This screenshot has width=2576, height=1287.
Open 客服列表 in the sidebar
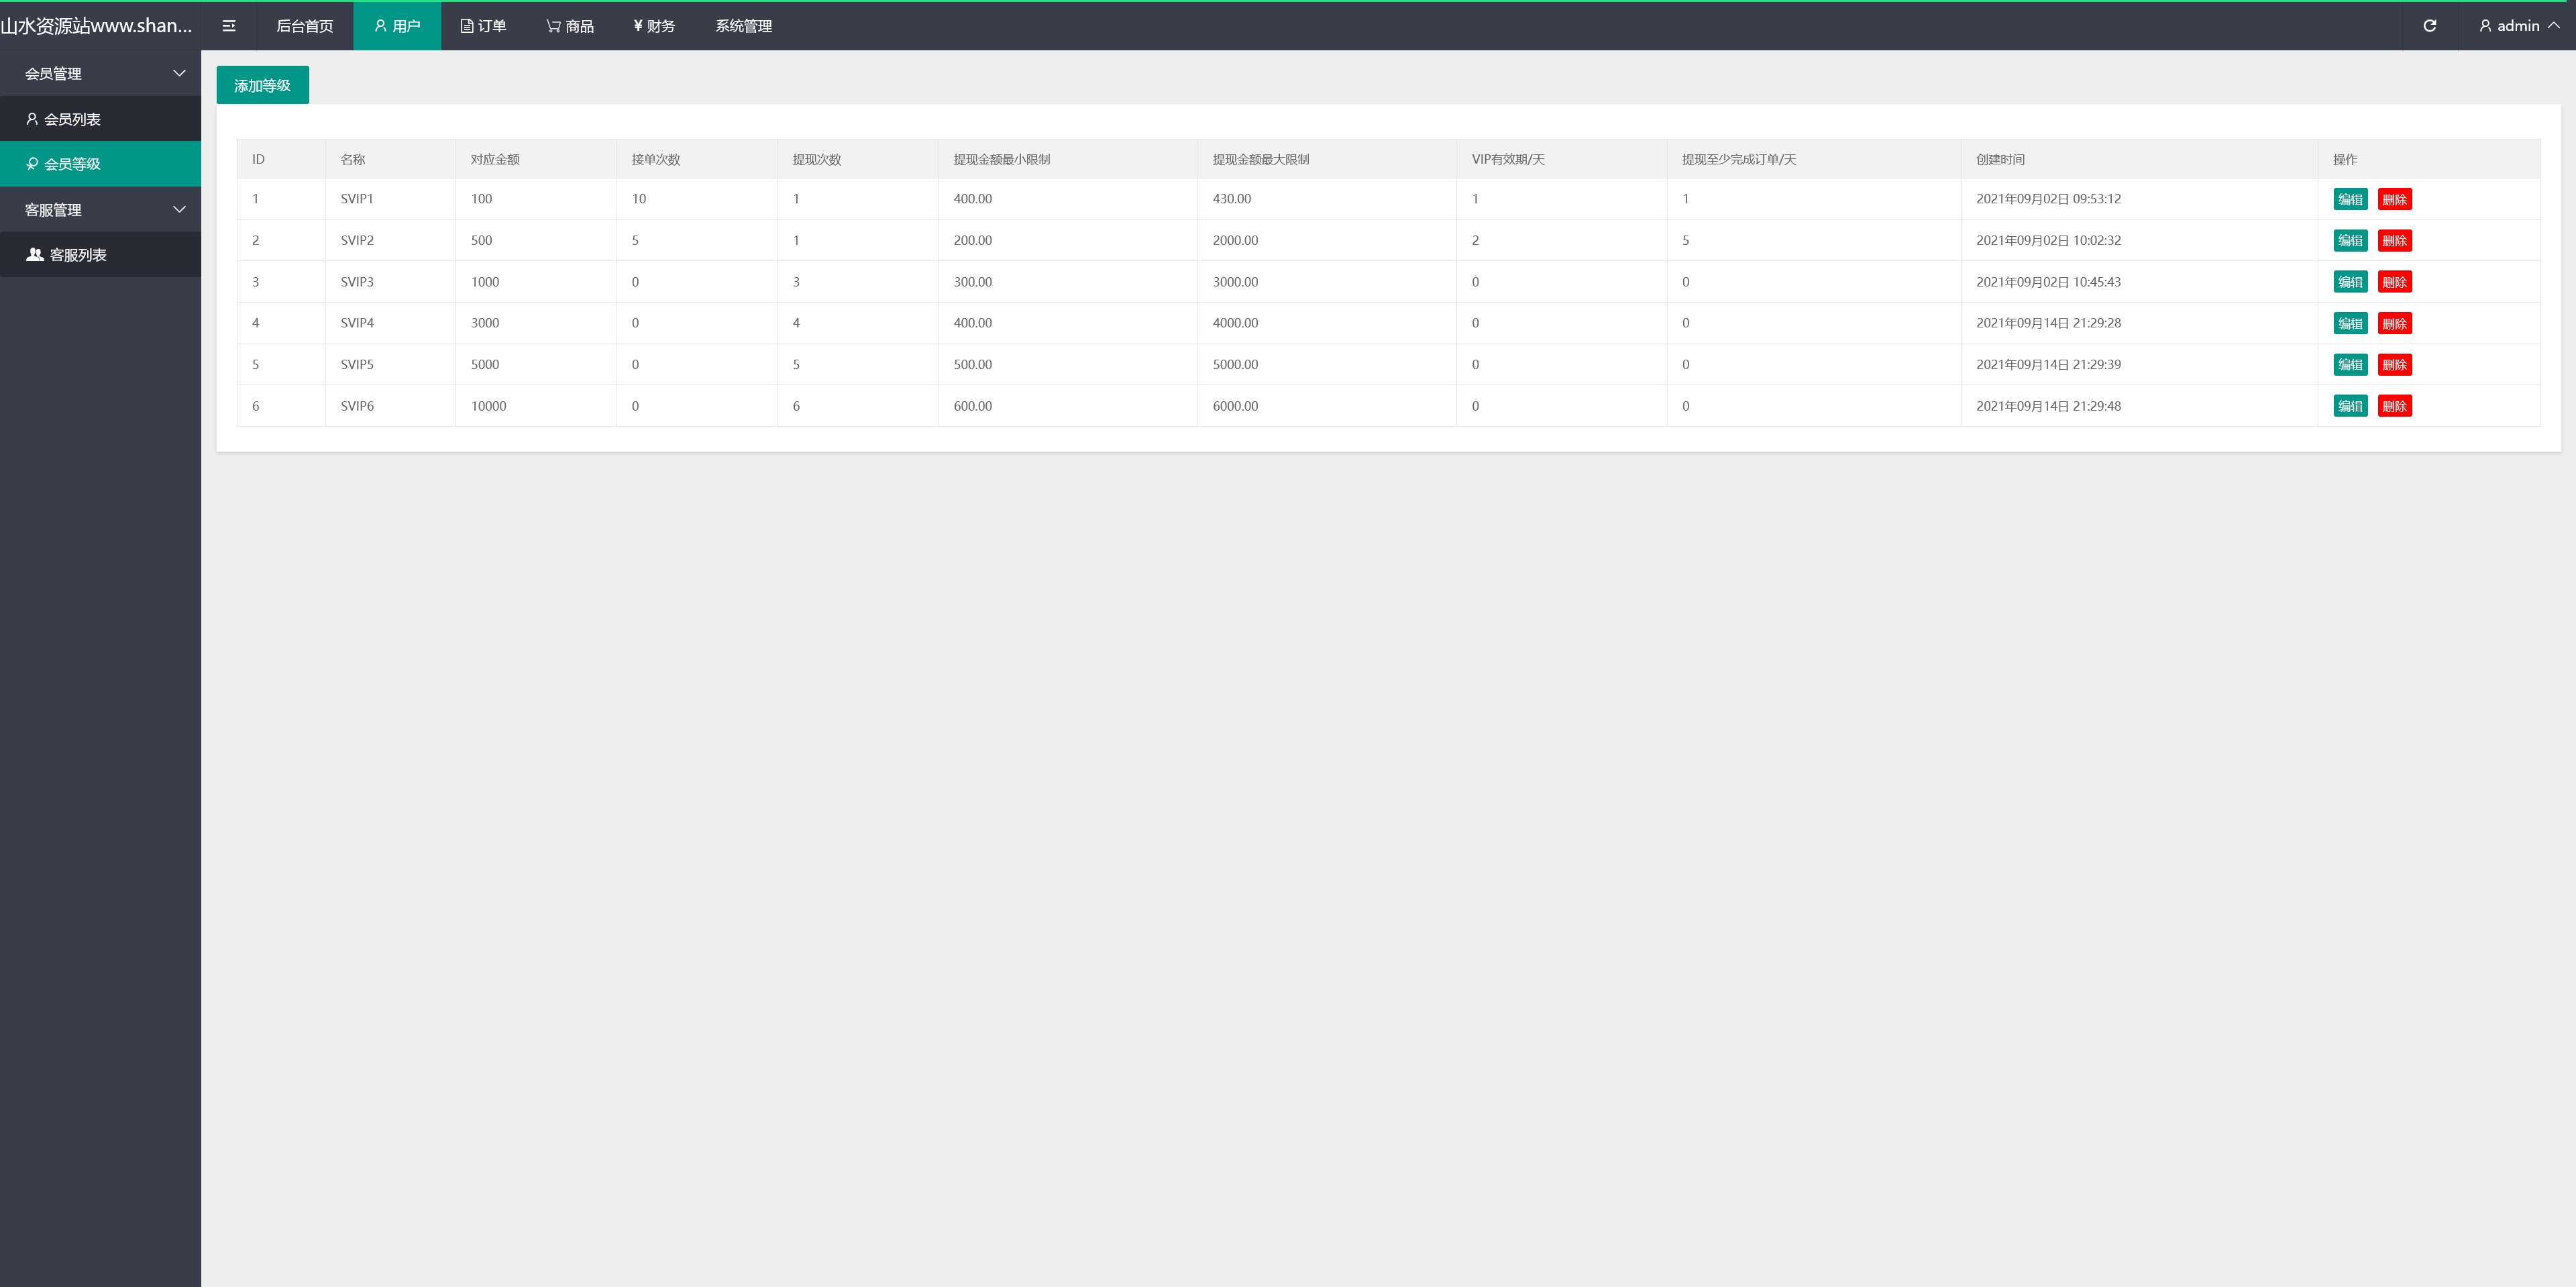pyautogui.click(x=77, y=255)
